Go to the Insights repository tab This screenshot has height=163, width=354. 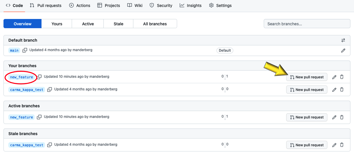point(191,5)
